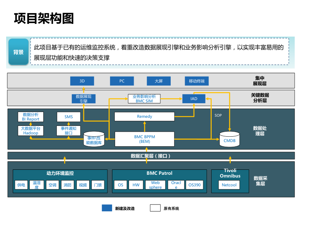Click the 数据处理层 layer label

260,131
